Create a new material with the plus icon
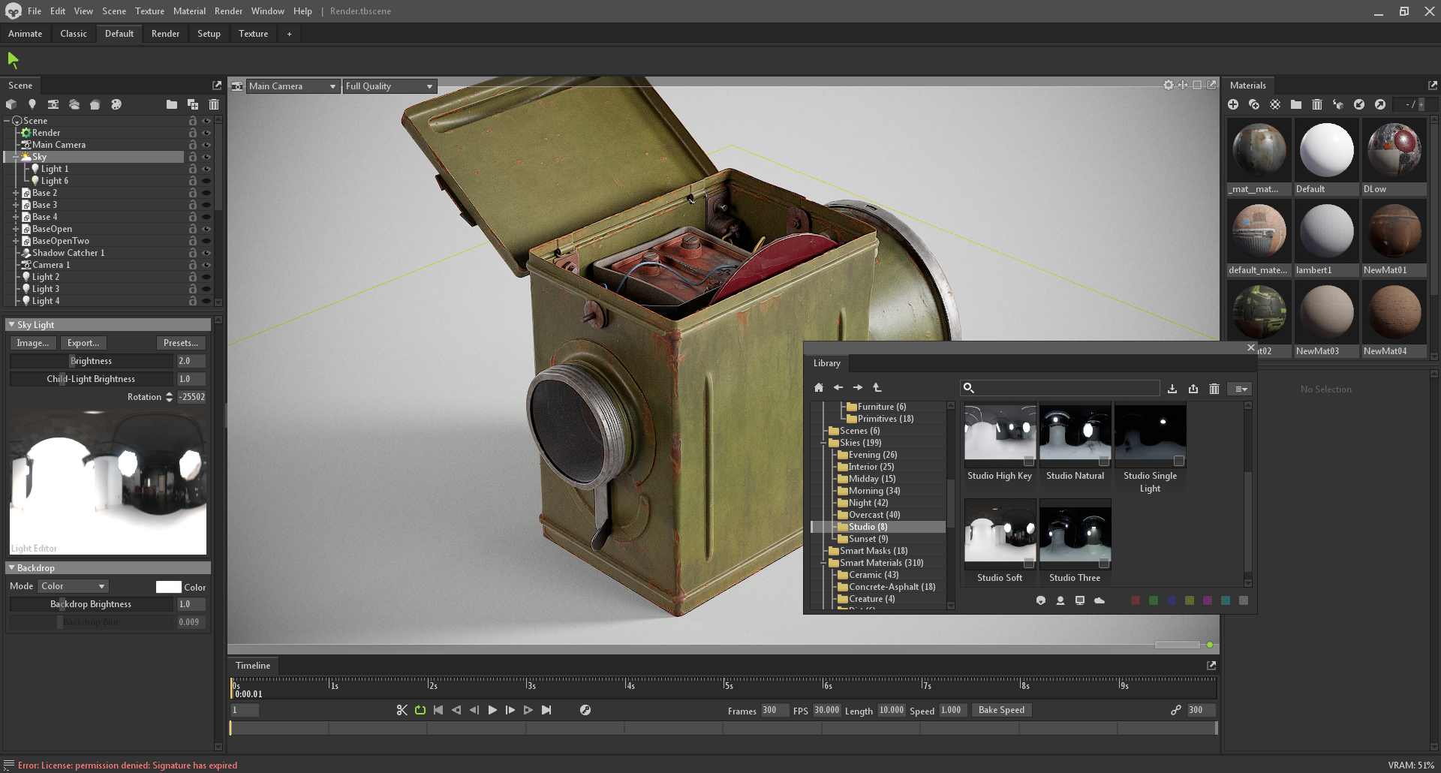Screen dimensions: 1441x773 click(1233, 104)
